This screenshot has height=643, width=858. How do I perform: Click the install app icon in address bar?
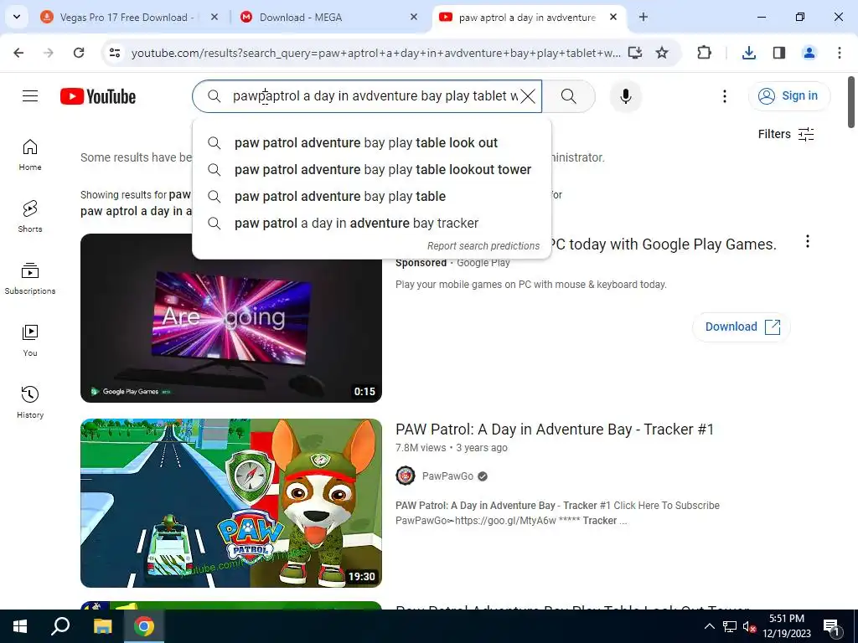tap(635, 53)
